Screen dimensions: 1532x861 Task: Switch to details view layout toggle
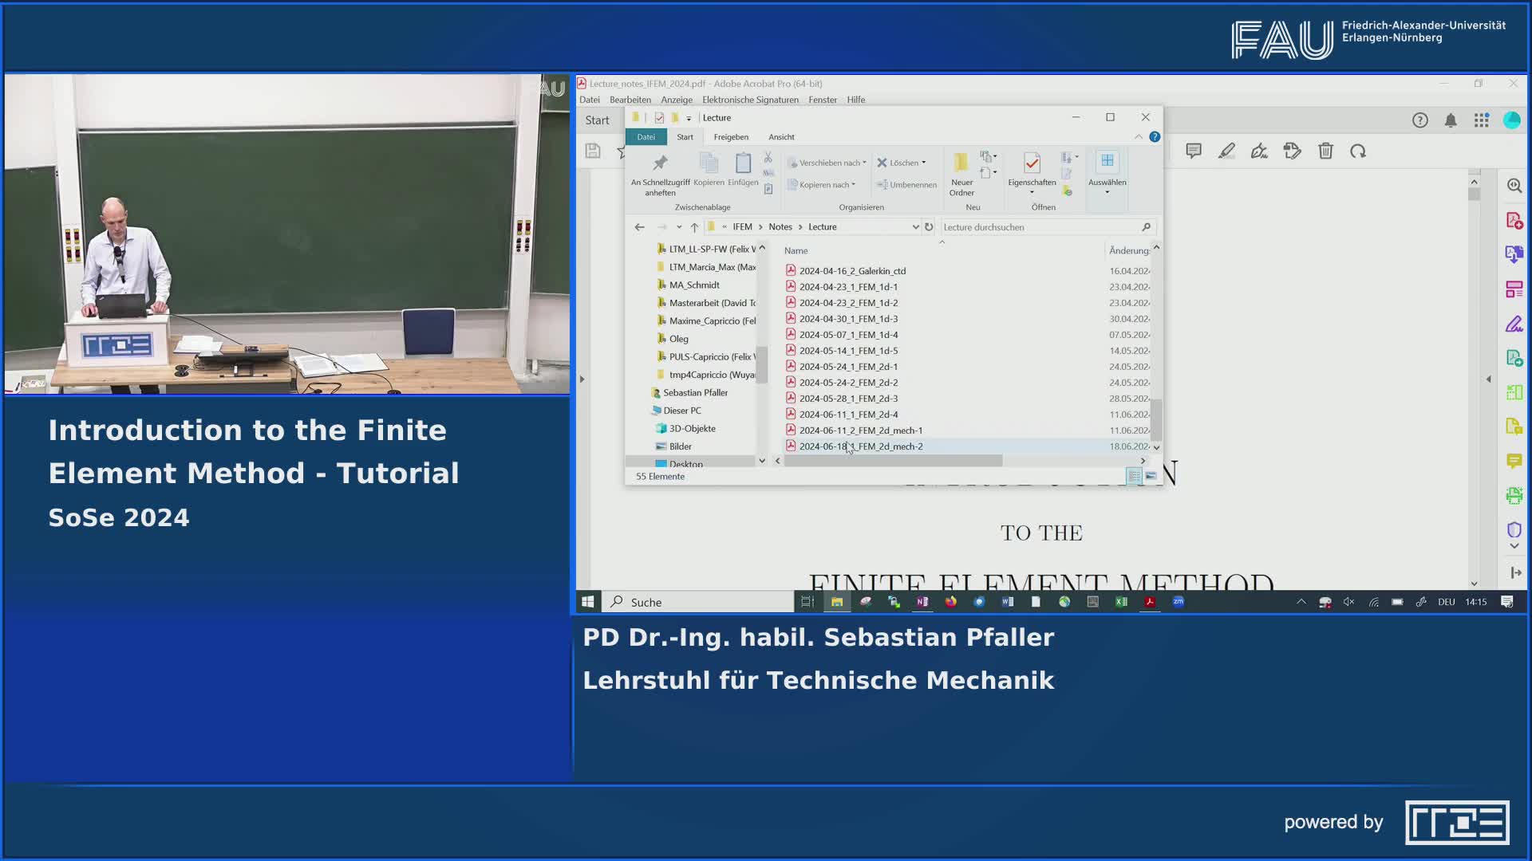click(x=1134, y=477)
